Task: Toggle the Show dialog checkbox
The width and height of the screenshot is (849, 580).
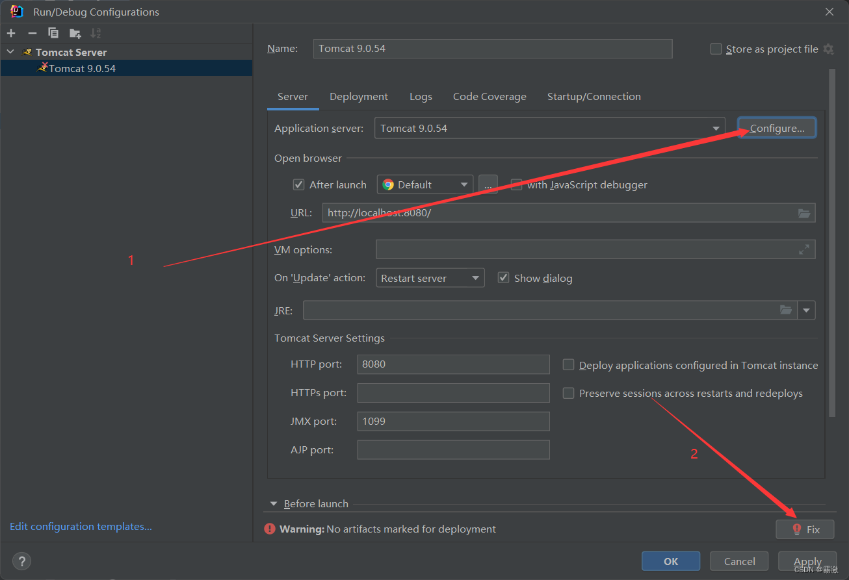Action: pyautogui.click(x=503, y=278)
